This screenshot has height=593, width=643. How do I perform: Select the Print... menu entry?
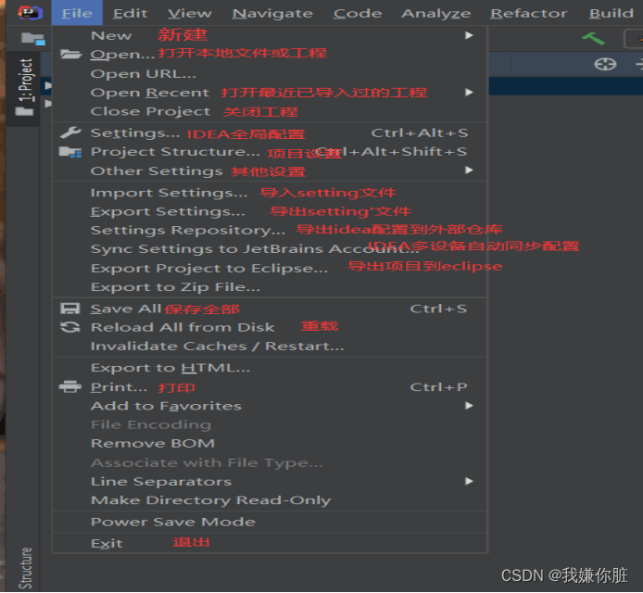tap(270, 386)
